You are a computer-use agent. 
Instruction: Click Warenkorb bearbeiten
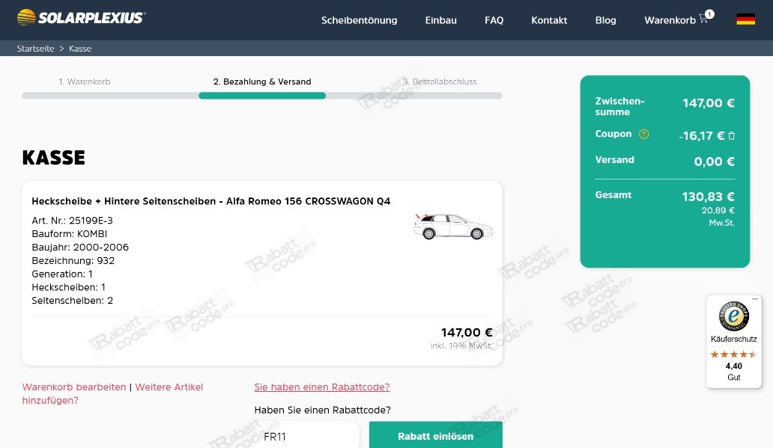(73, 387)
